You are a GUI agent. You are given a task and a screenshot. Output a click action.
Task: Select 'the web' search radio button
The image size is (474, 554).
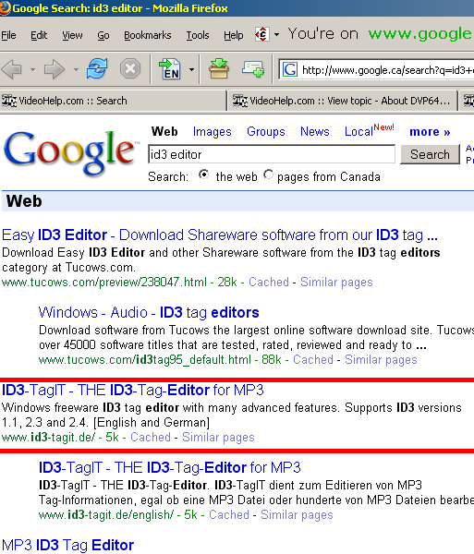point(203,175)
